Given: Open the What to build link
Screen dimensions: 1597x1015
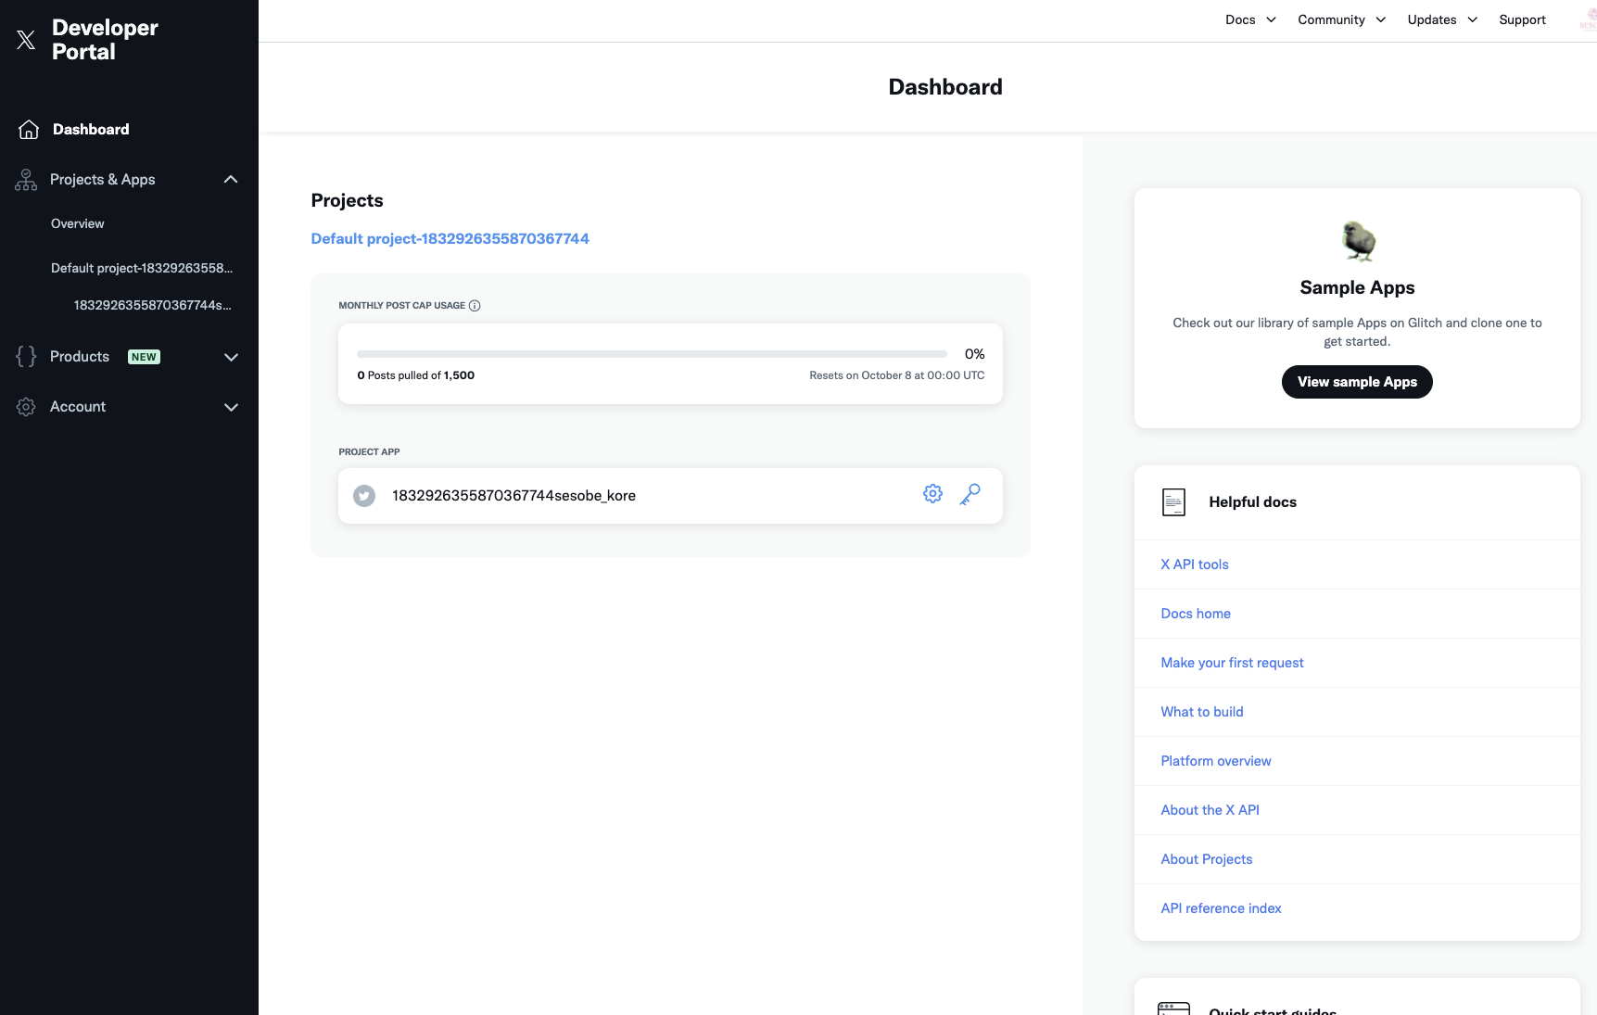Looking at the screenshot, I should coord(1202,712).
